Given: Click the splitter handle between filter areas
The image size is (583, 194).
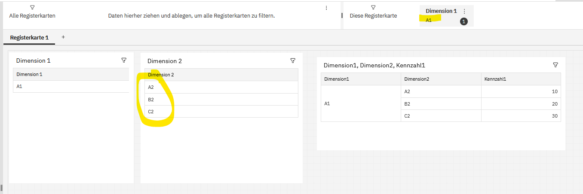Looking at the screenshot, I should coord(342,15).
